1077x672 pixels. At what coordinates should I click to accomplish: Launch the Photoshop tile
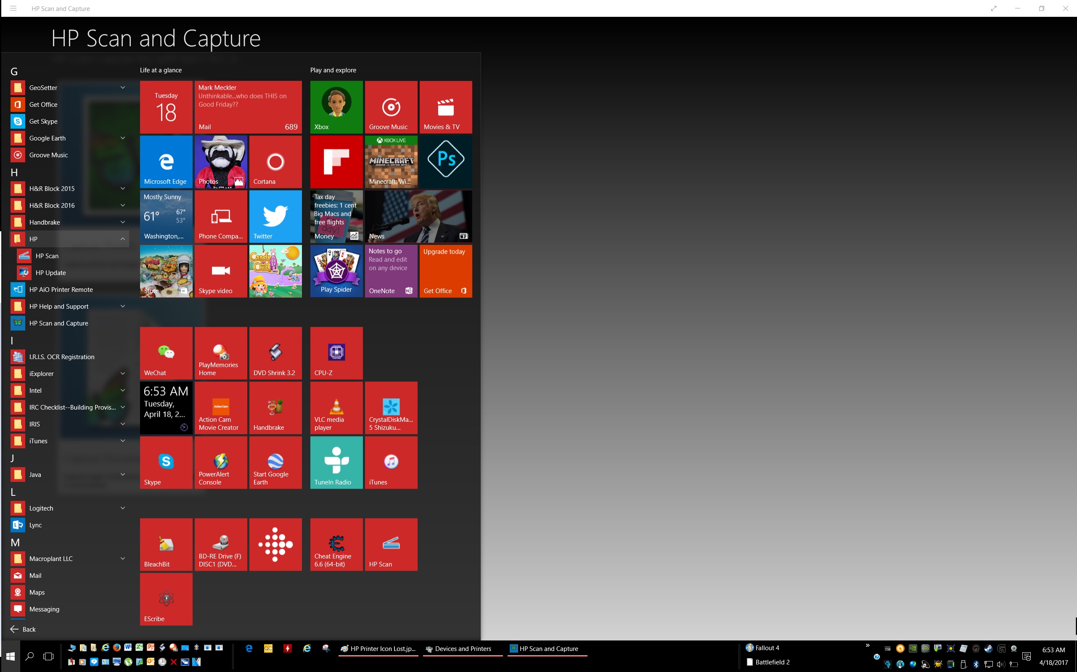445,161
